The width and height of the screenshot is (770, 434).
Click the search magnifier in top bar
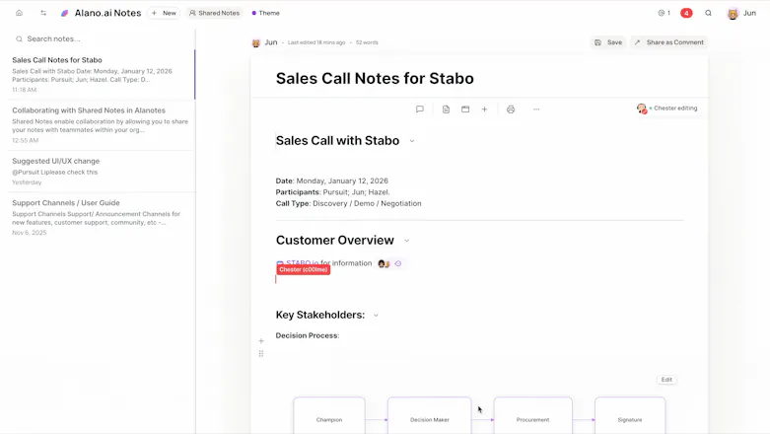click(x=708, y=13)
